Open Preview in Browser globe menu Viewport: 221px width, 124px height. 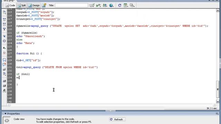(x=111, y=6)
